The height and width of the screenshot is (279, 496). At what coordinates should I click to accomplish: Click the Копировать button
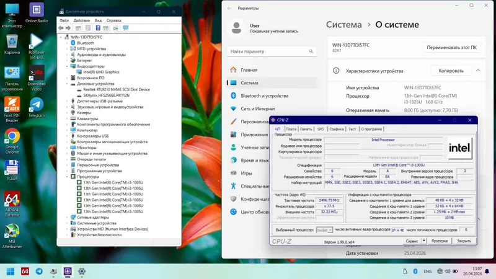pos(451,71)
